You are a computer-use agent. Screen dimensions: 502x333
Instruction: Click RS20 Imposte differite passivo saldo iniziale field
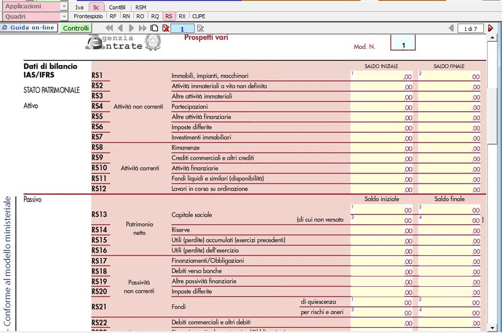pyautogui.click(x=381, y=292)
